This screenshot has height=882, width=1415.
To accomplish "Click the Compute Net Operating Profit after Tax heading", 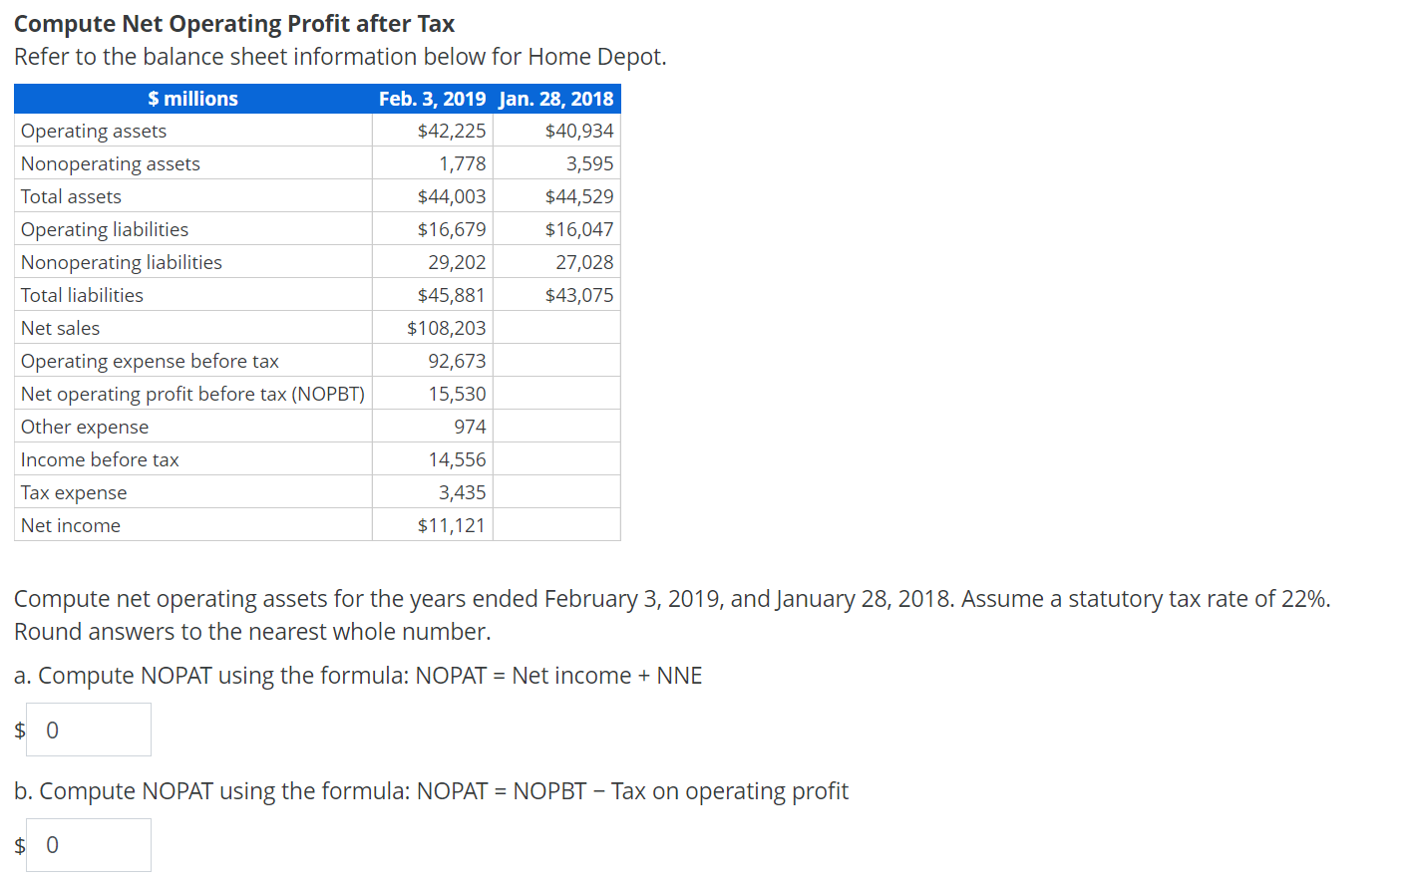I will pos(234,23).
